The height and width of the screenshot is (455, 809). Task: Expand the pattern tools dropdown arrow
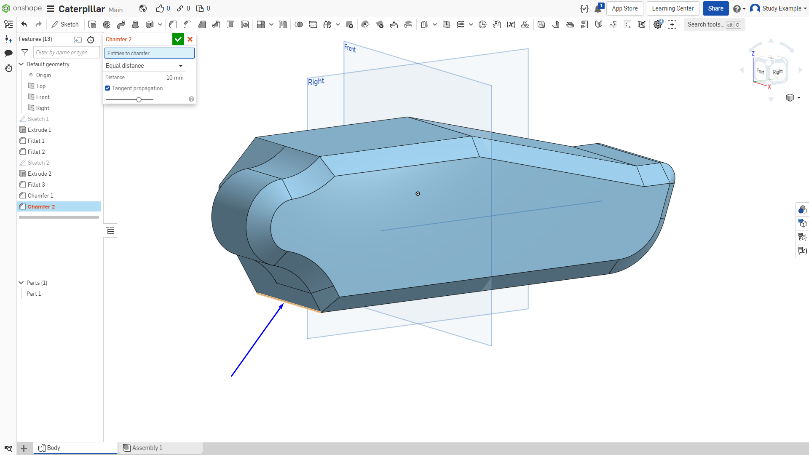271,24
